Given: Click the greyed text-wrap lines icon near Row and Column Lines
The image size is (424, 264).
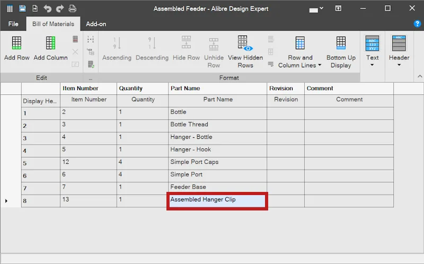Looking at the screenshot, I should click(x=271, y=64).
